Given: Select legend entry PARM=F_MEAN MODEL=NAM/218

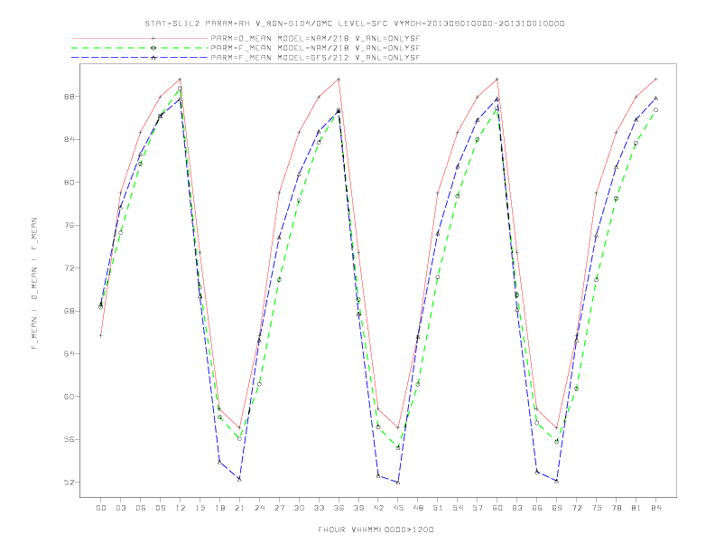Looking at the screenshot, I should coord(315,48).
